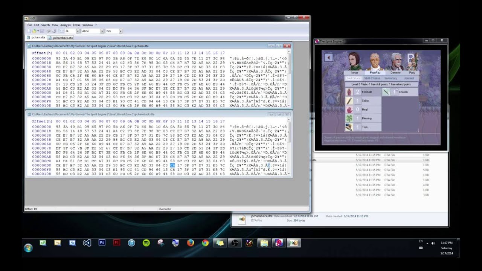
Task: Select the Denever character tab
Action: pos(395,72)
